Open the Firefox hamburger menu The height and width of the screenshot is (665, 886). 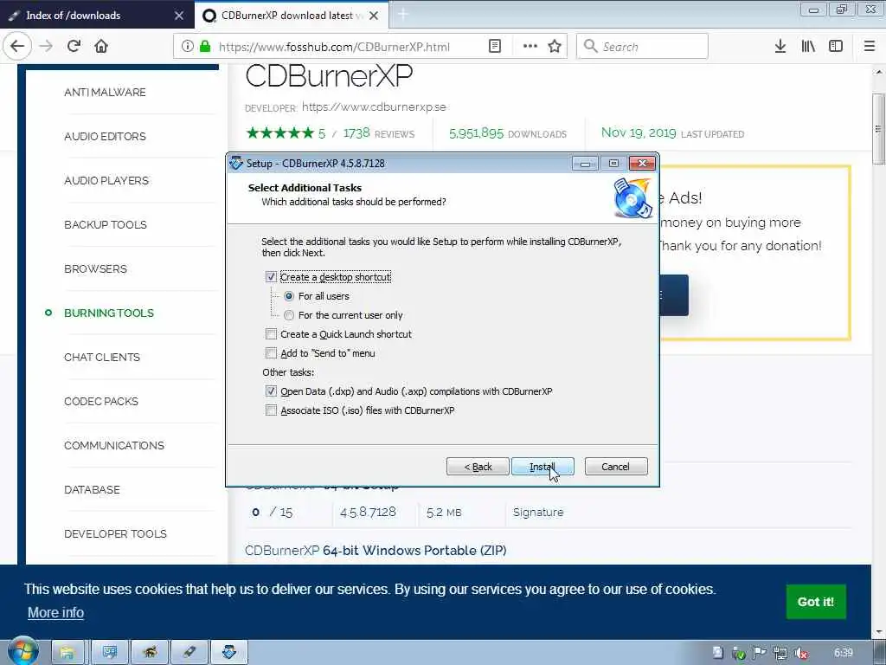870,47
